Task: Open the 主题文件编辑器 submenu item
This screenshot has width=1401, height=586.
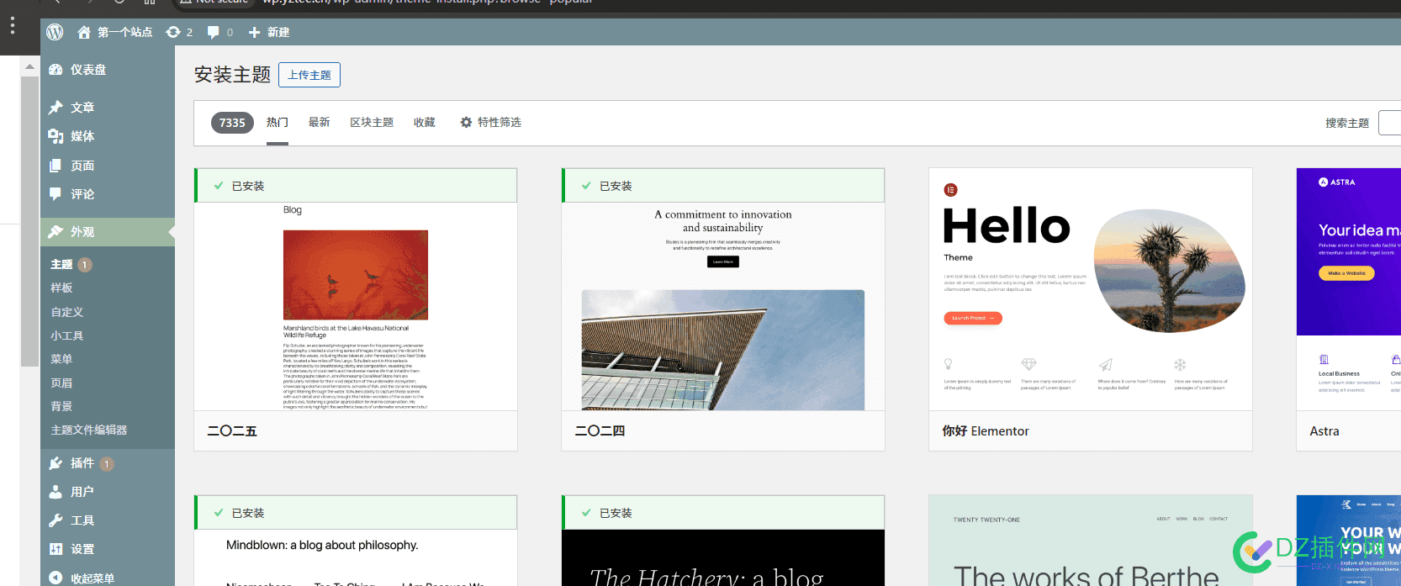Action: 89,430
